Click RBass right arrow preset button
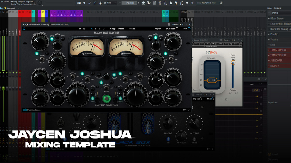The height and width of the screenshot is (163, 291). (213, 44)
